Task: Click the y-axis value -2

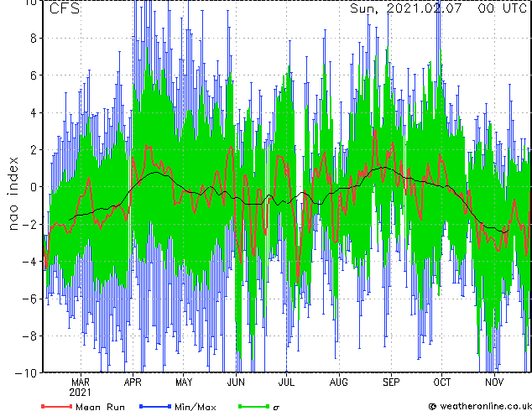Action: coord(29,224)
